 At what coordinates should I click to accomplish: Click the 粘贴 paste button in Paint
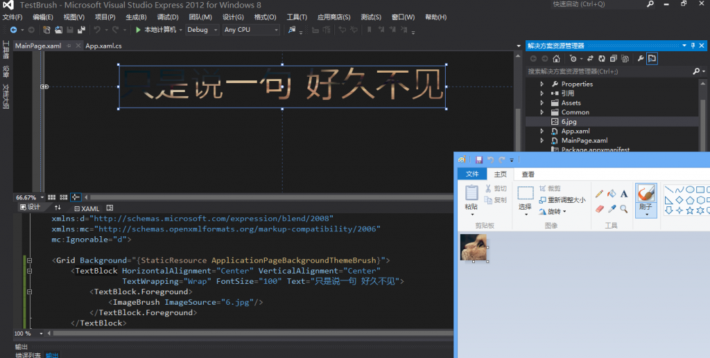click(471, 199)
